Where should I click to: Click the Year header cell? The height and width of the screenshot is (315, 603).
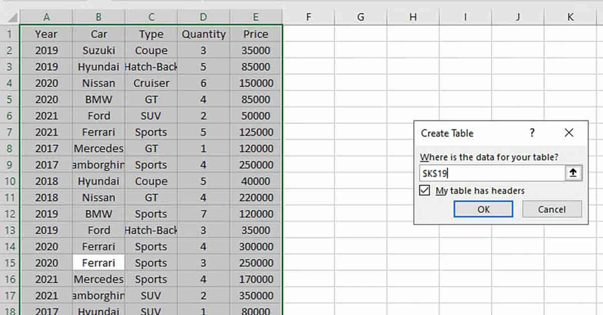47,34
